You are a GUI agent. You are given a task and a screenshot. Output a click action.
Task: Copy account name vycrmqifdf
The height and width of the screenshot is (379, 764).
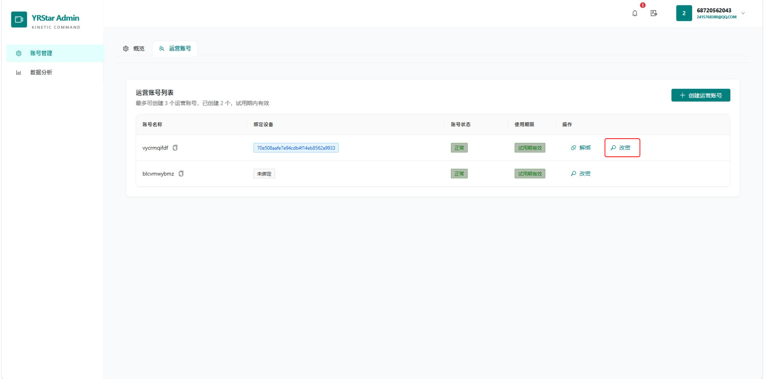pos(175,148)
